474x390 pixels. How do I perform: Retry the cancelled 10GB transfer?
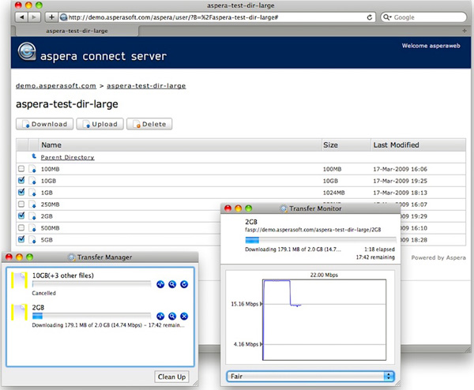[183, 283]
